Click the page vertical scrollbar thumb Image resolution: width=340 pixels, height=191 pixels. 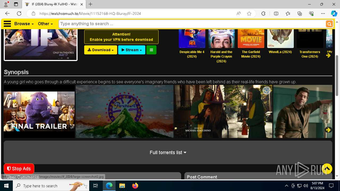point(337,76)
